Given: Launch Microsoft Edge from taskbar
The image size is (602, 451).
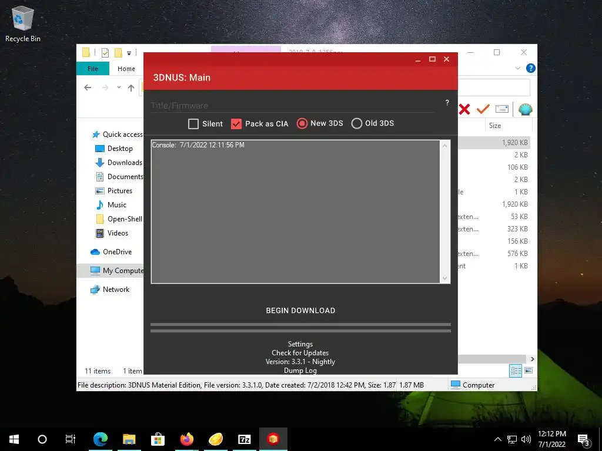Looking at the screenshot, I should pyautogui.click(x=101, y=439).
